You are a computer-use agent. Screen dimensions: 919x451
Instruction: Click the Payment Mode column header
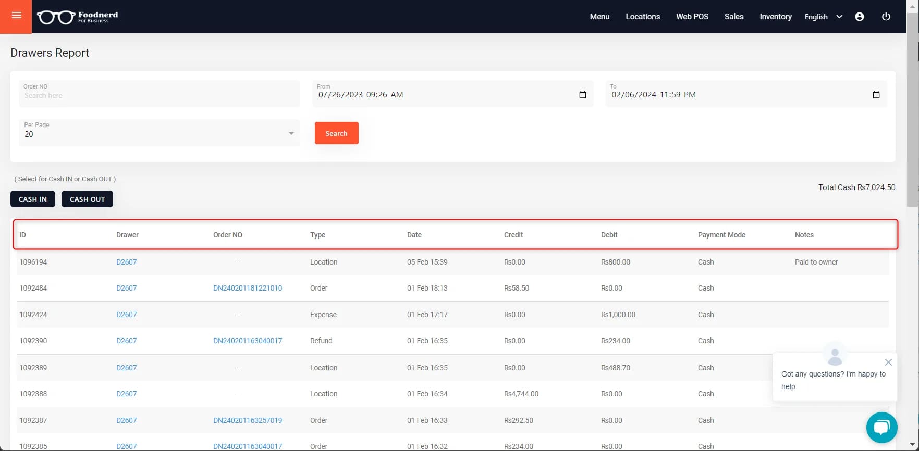coord(721,235)
